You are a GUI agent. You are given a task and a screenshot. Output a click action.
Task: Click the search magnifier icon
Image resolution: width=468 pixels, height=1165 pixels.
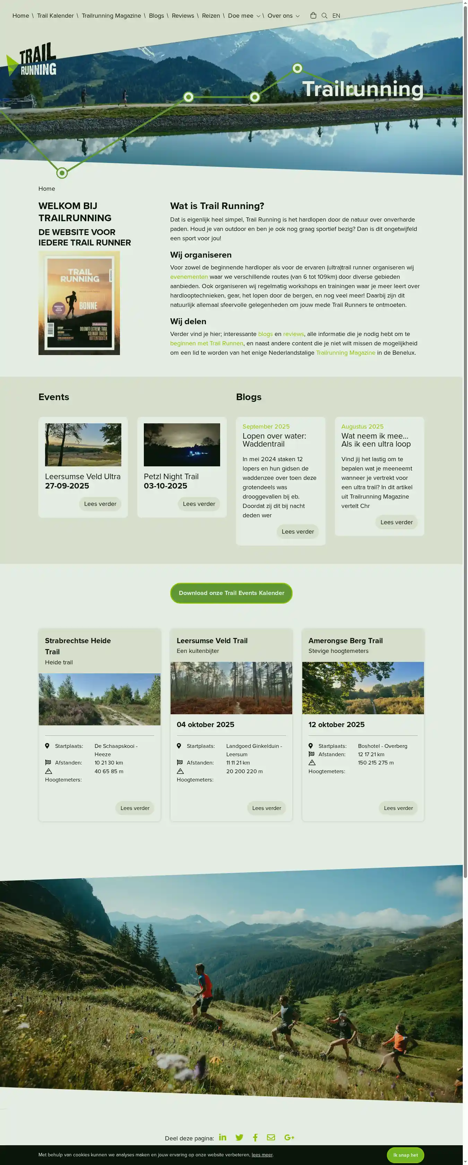[x=324, y=15]
